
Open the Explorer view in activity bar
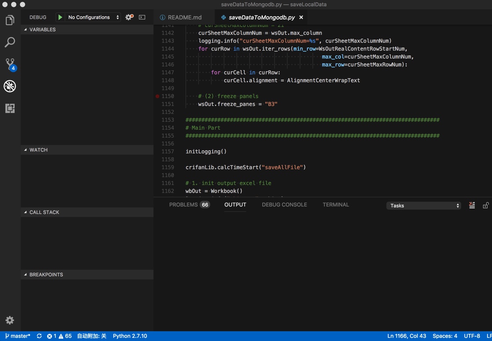coord(10,20)
